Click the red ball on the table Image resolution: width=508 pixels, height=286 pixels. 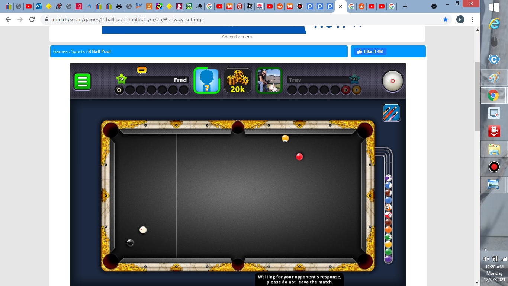[299, 157]
